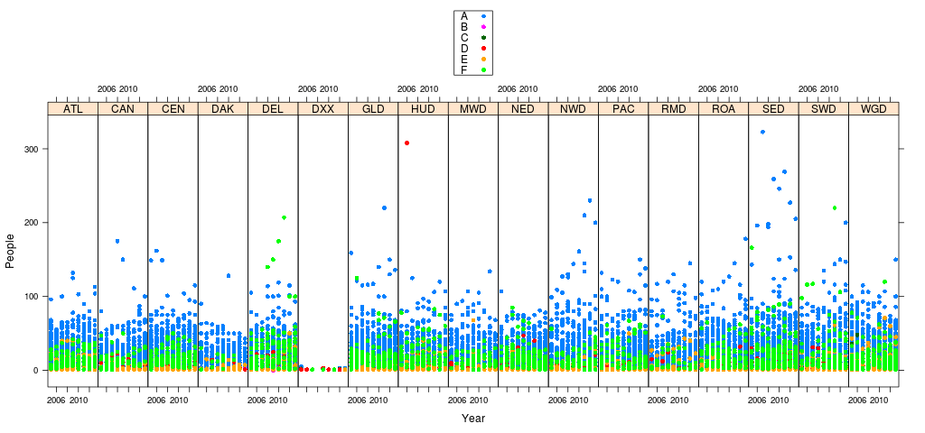Open the DXX panel strip label
Viewport: 925px width, 433px height.
[x=322, y=109]
